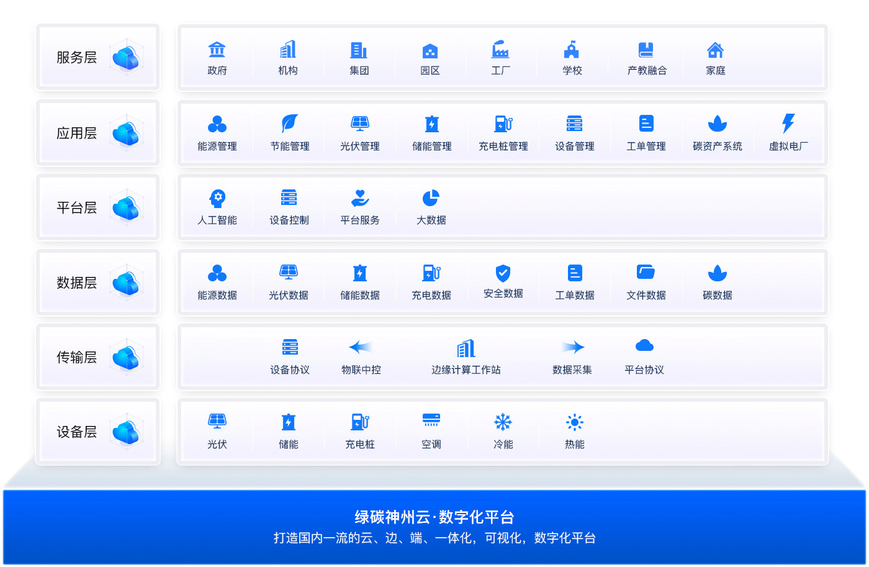Image resolution: width=869 pixels, height=567 pixels.
Task: Open the 文件数据 folder icon
Action: tap(646, 273)
